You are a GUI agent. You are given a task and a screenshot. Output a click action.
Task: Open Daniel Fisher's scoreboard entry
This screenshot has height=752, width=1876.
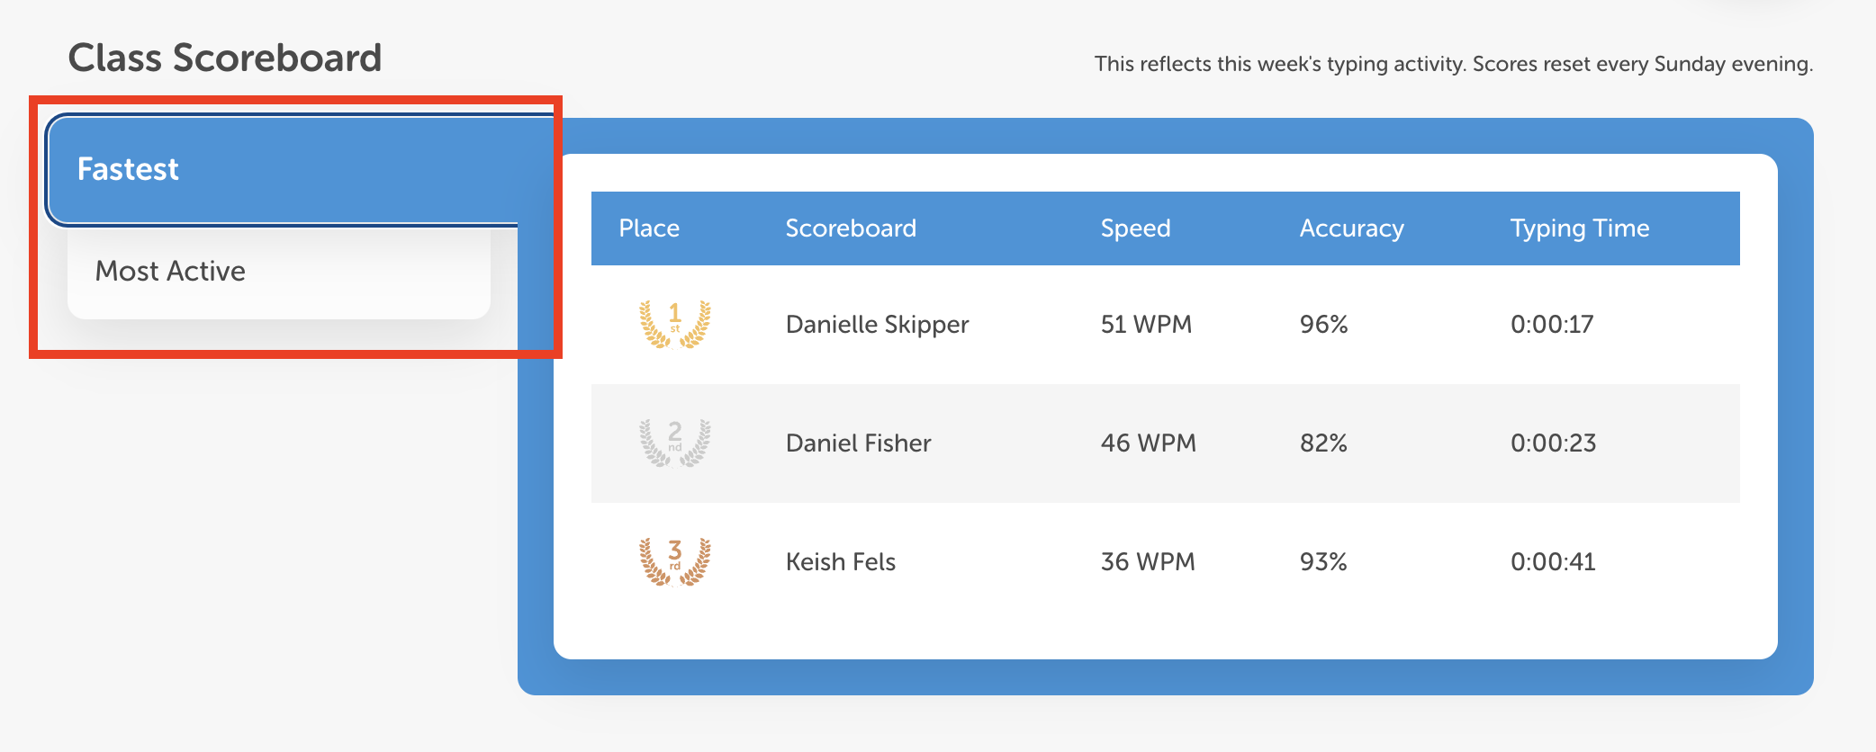click(x=858, y=443)
